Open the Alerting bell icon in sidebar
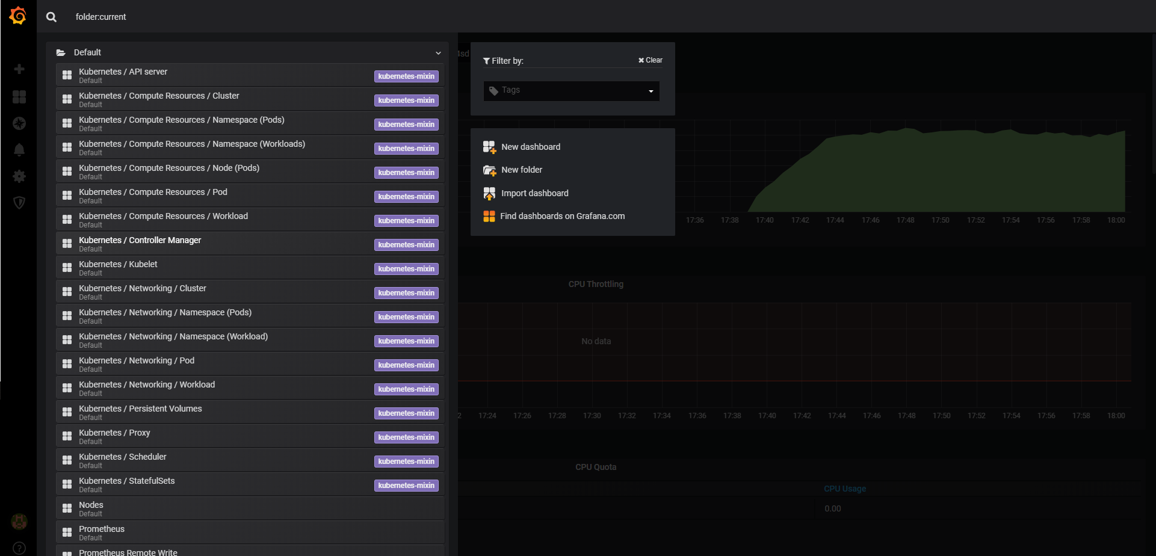 (19, 150)
